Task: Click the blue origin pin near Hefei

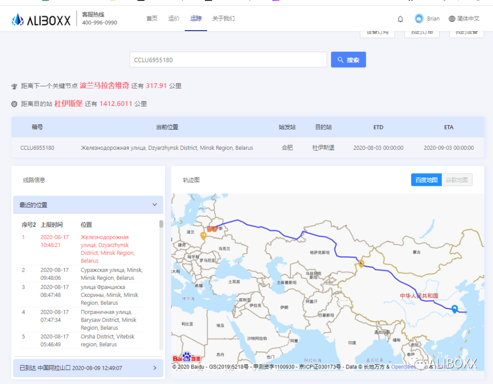Action: point(454,309)
